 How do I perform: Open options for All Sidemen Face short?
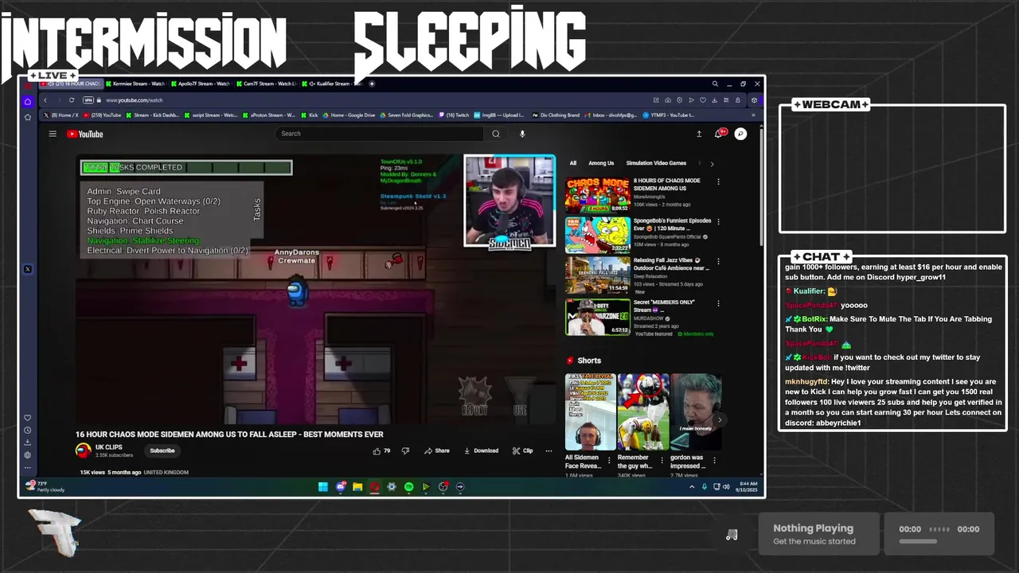tap(609, 460)
